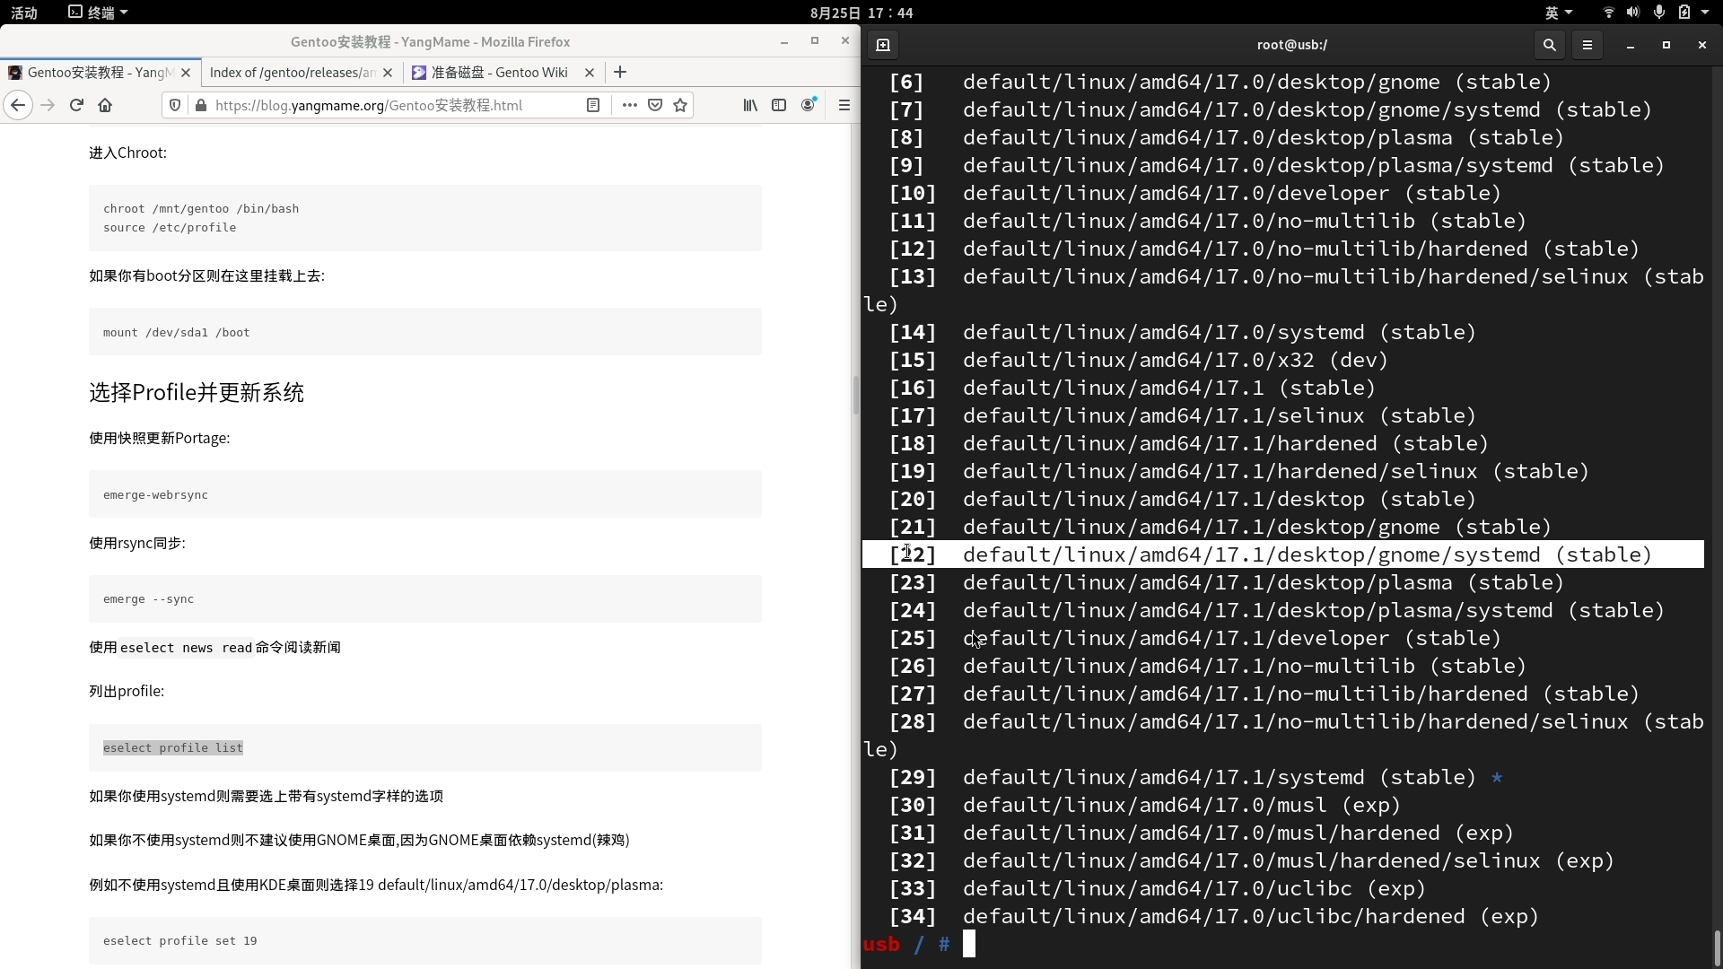
Task: Bookmark this page with star
Action: [680, 105]
